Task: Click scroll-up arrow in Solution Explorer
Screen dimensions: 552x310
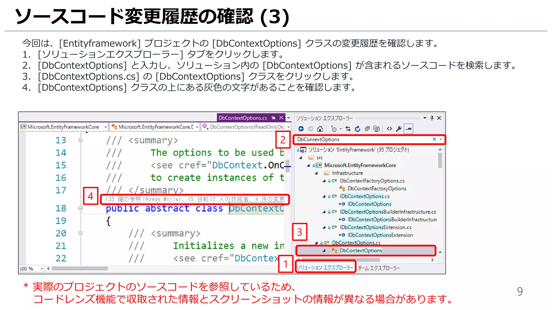Action: (x=440, y=149)
